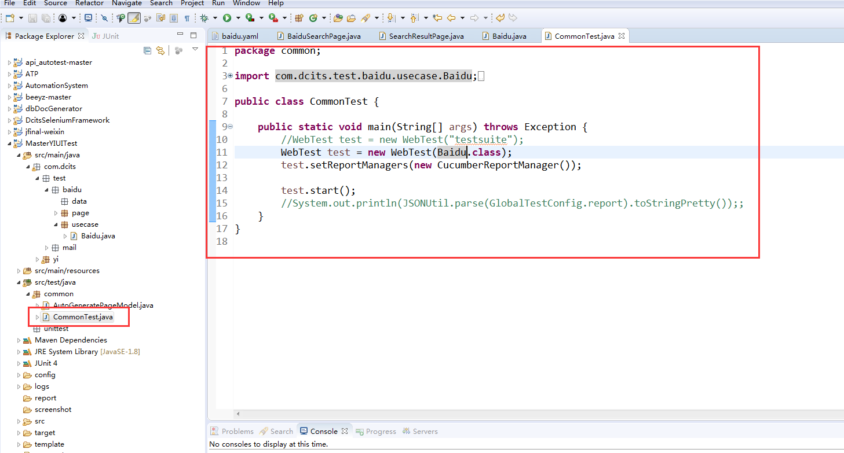Click the Open Type icon
The height and width of the screenshot is (453, 844).
pyautogui.click(x=338, y=19)
